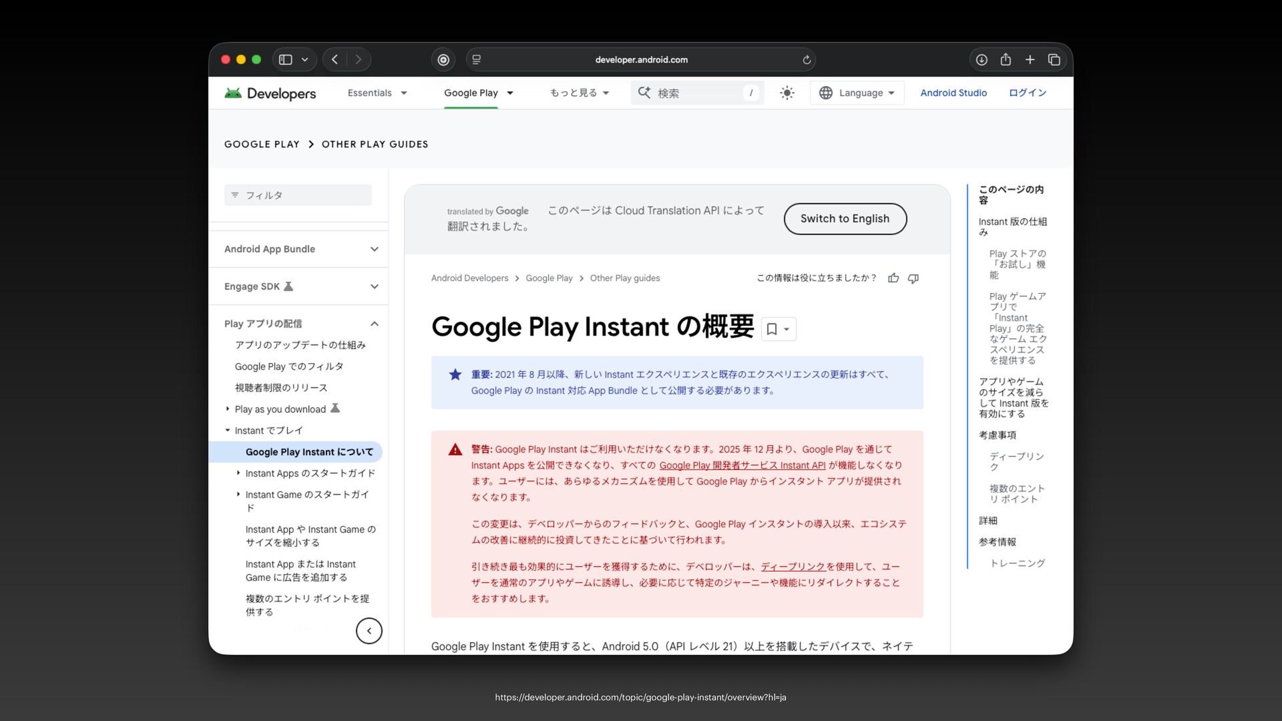This screenshot has height=721, width=1282.
Task: Toggle the Safari sidebar icon
Action: click(286, 59)
